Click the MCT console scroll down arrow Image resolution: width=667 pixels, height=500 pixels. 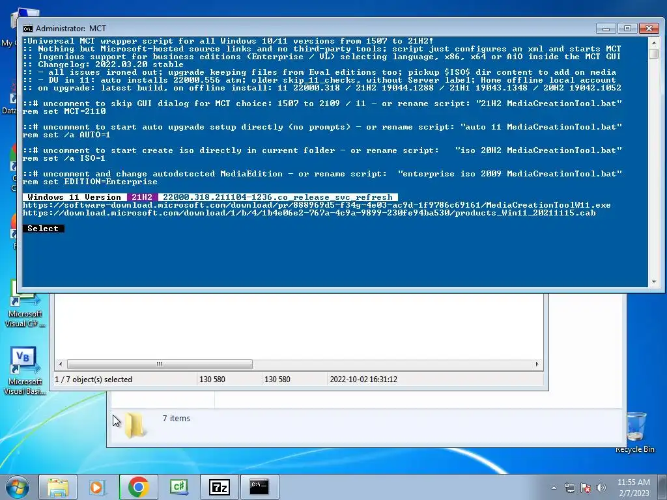[654, 282]
